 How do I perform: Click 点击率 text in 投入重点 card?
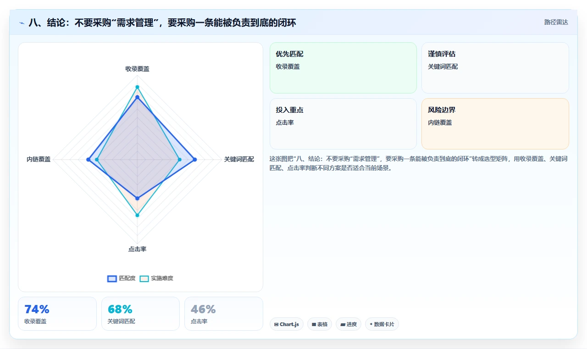pos(285,122)
